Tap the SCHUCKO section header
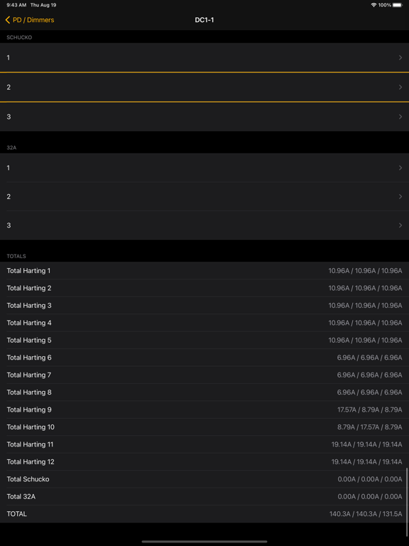This screenshot has width=409, height=546. coord(19,38)
